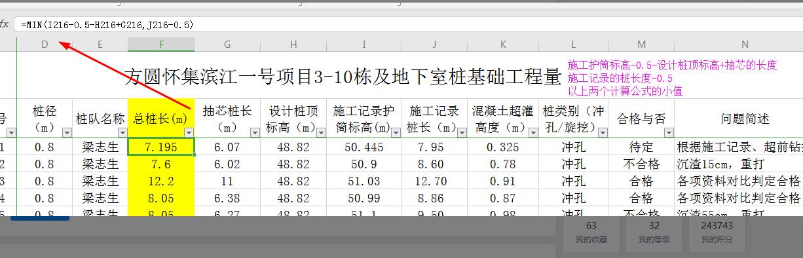Select the cell with value 12.70

tap(434, 181)
